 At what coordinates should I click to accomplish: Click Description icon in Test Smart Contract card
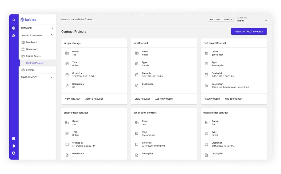pos(206,86)
